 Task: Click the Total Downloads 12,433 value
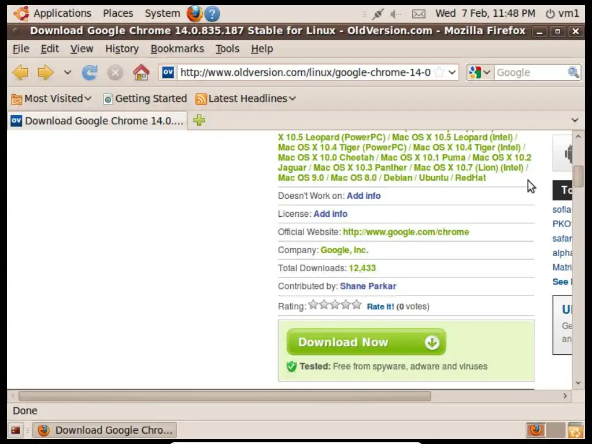[362, 268]
